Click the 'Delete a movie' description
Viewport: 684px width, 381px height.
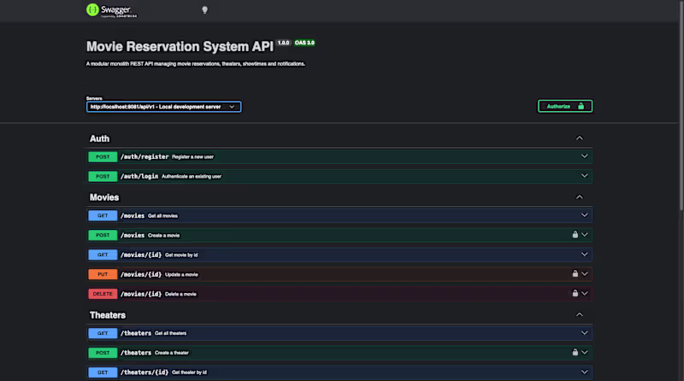(x=180, y=294)
